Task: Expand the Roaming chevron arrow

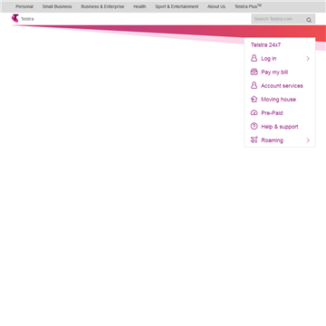Action: (x=308, y=140)
